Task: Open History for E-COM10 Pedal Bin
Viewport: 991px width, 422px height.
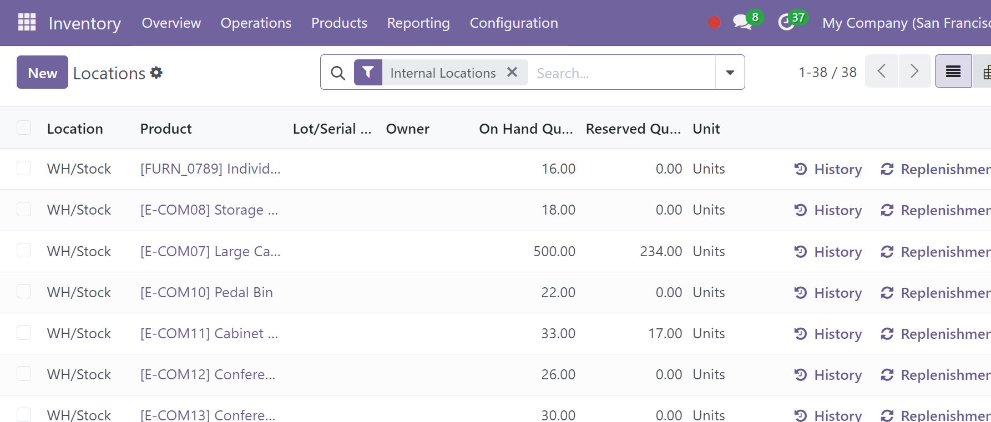Action: pyautogui.click(x=828, y=293)
